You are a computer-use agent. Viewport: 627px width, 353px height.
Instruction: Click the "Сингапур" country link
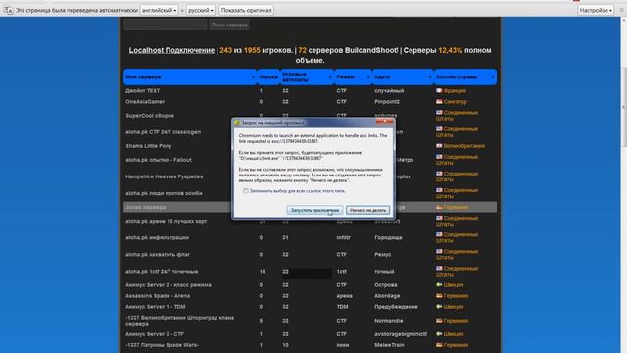[x=455, y=102]
